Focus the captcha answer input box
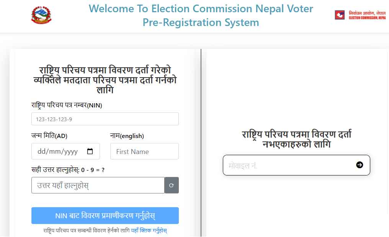Screen dimensions: 389x237 coord(98,185)
